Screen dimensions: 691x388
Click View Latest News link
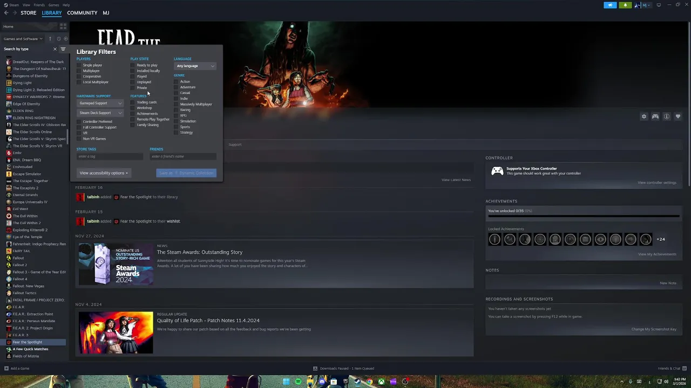tap(456, 180)
